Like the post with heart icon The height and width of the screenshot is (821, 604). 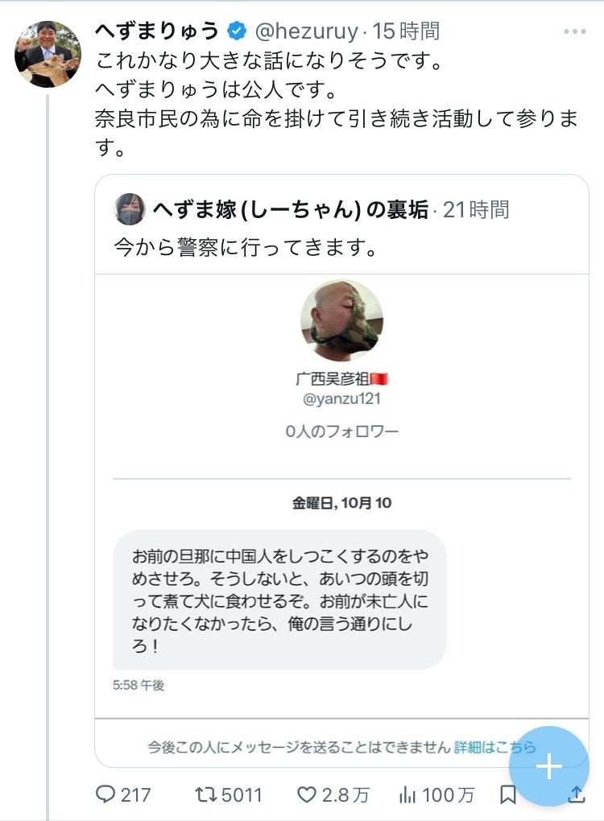(x=307, y=794)
